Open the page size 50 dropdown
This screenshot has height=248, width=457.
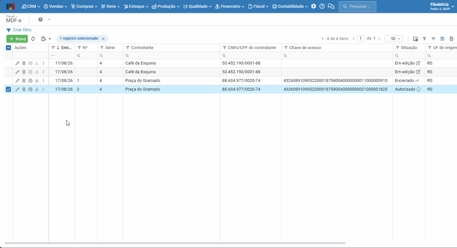[x=394, y=39]
